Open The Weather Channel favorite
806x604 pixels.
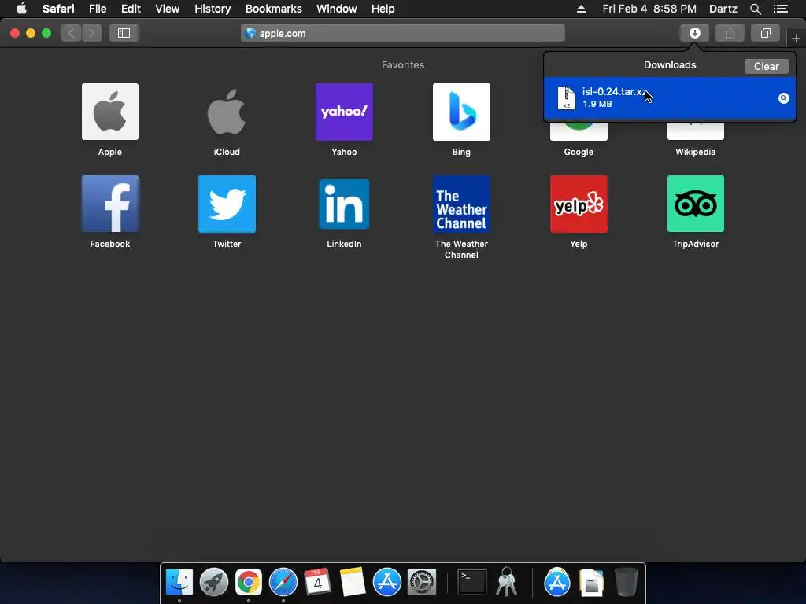pos(461,204)
